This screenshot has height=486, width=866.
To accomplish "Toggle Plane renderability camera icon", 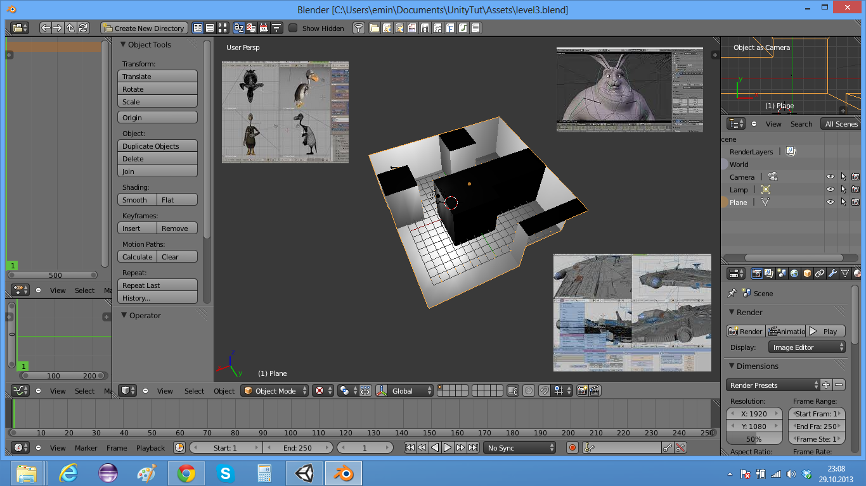I will coord(855,202).
